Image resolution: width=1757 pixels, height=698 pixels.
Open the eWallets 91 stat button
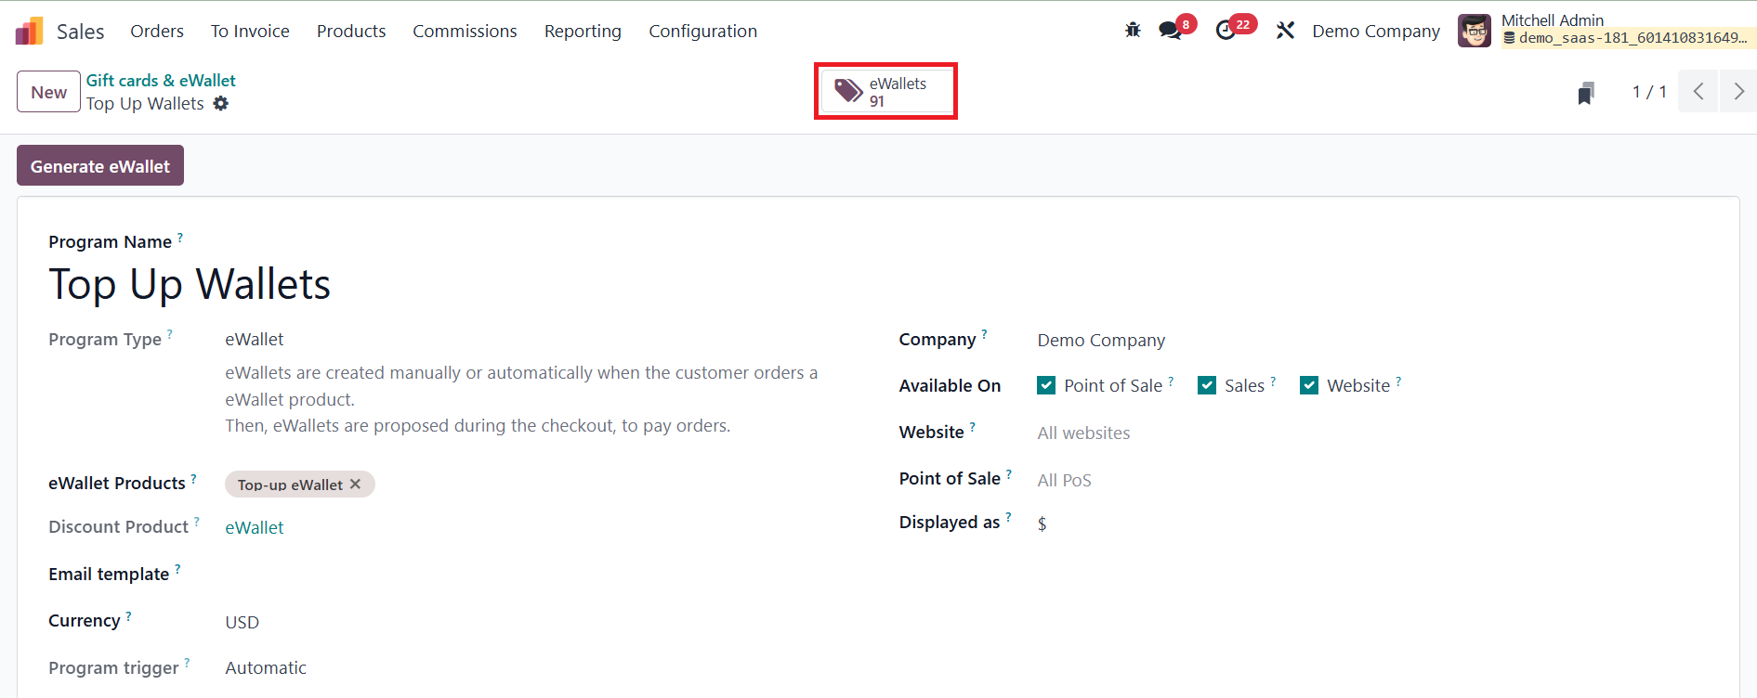(x=885, y=92)
